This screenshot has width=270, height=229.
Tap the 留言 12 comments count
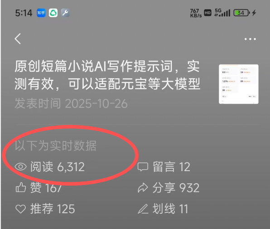(x=172, y=167)
